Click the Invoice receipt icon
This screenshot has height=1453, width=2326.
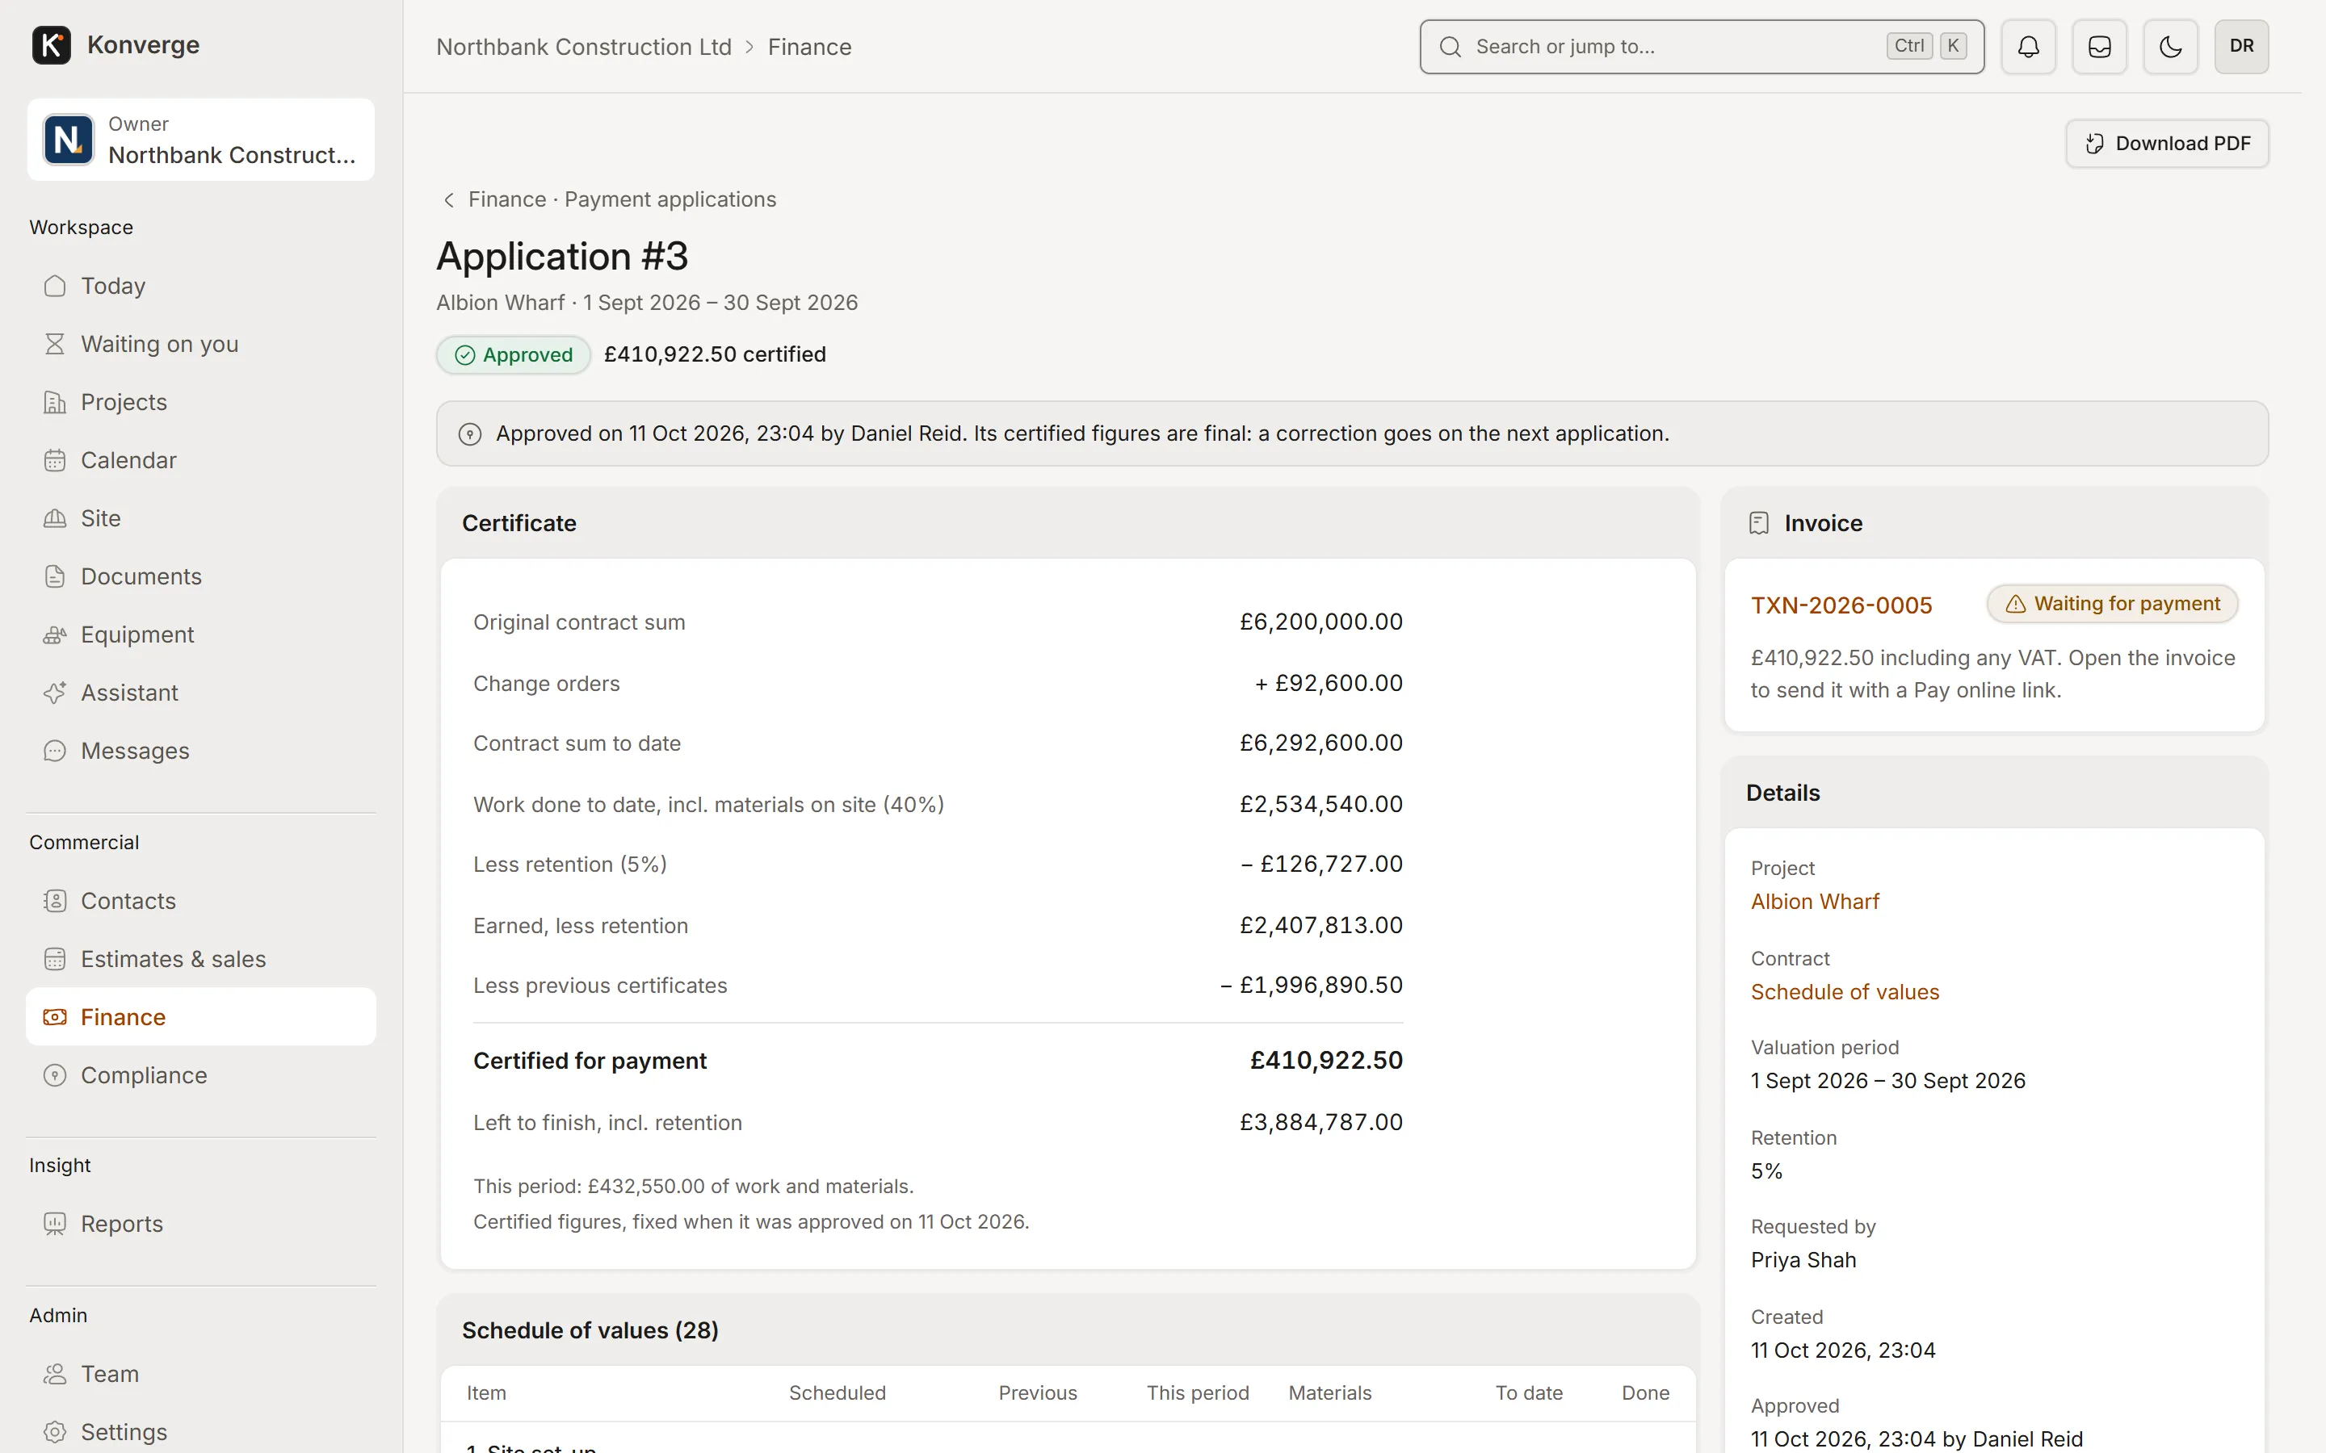coord(1759,523)
